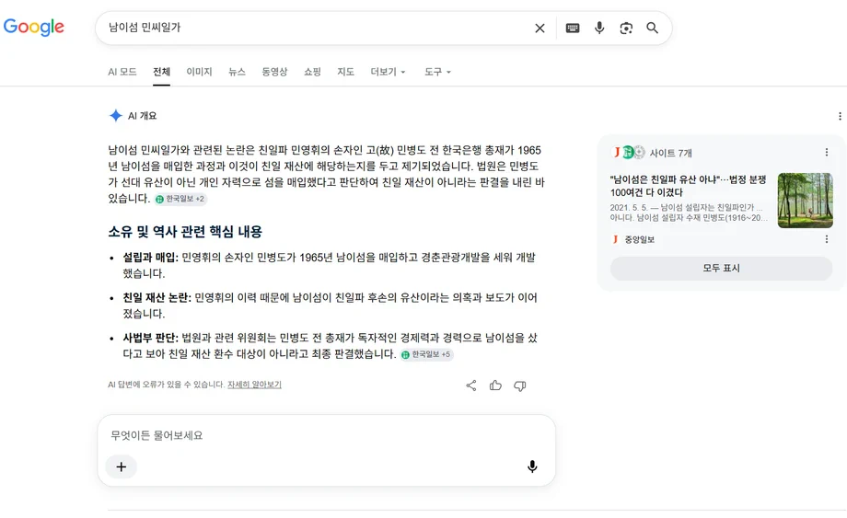The width and height of the screenshot is (847, 518).
Task: Open AI overview three-dot menu
Action: (840, 116)
